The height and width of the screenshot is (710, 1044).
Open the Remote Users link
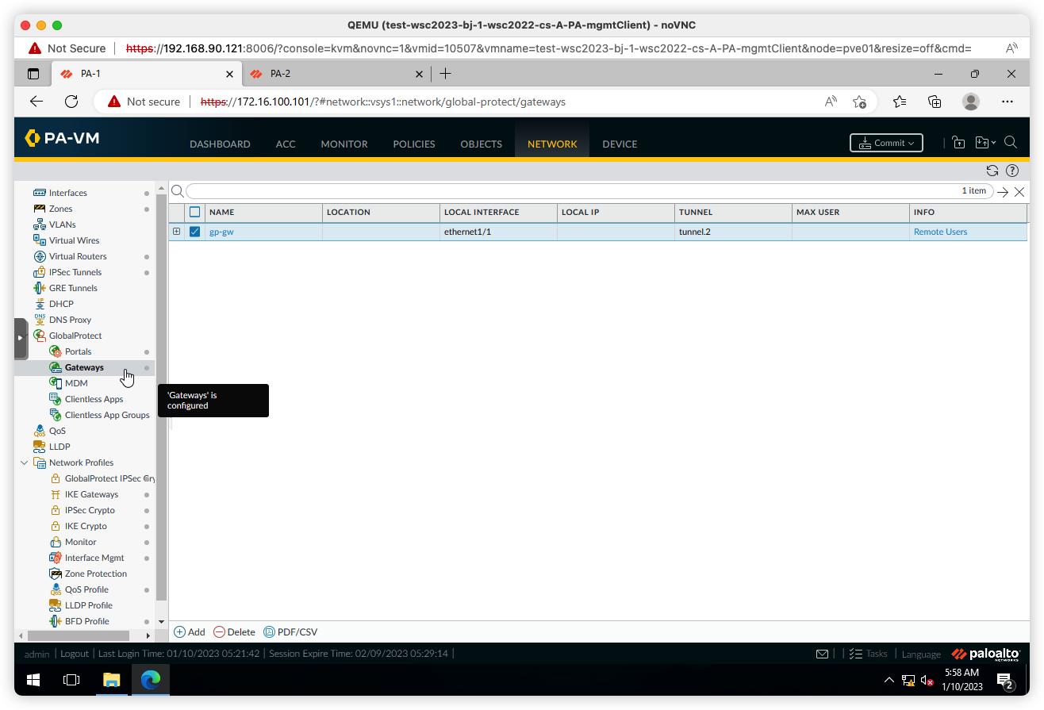coord(940,232)
